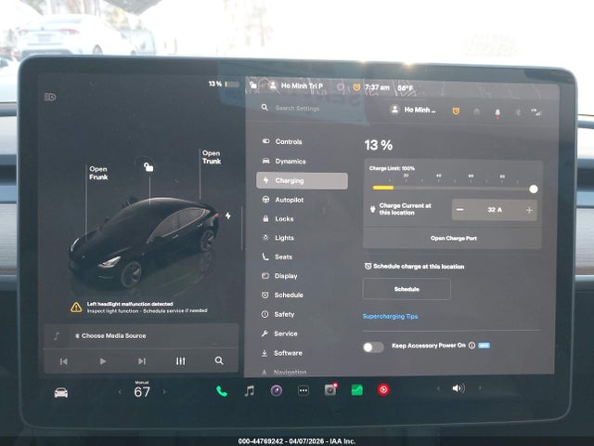594x446 pixels.
Task: Decrease volume with left chevron
Action: [x=438, y=388]
